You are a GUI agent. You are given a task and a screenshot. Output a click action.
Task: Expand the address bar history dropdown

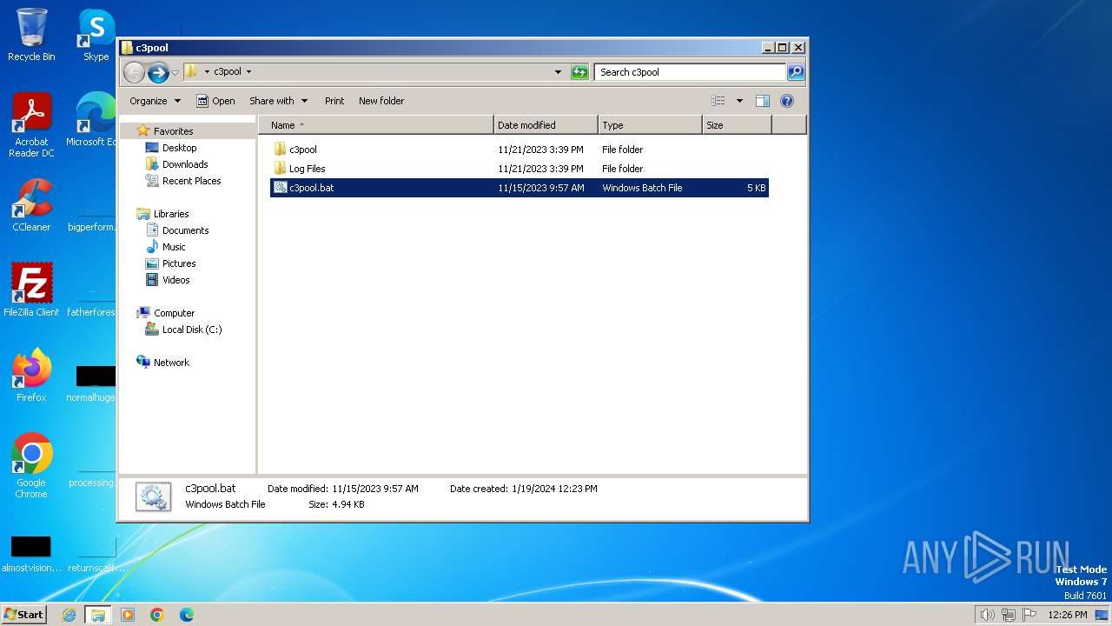click(x=558, y=72)
